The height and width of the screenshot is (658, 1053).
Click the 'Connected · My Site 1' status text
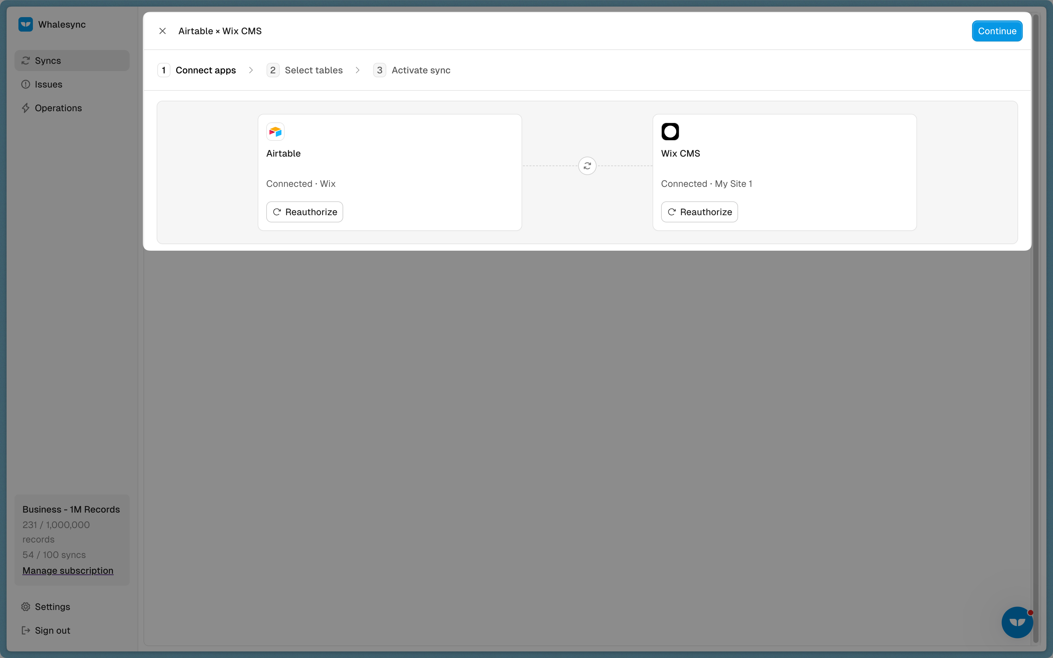(x=706, y=184)
